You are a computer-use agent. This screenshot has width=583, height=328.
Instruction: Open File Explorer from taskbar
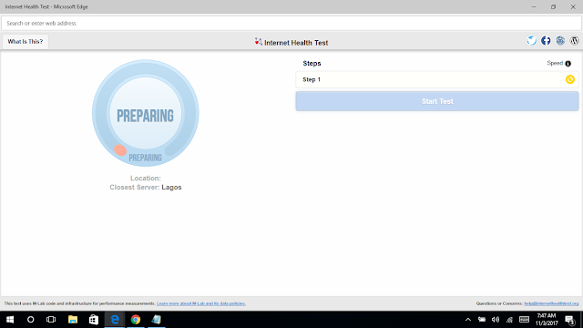73,320
